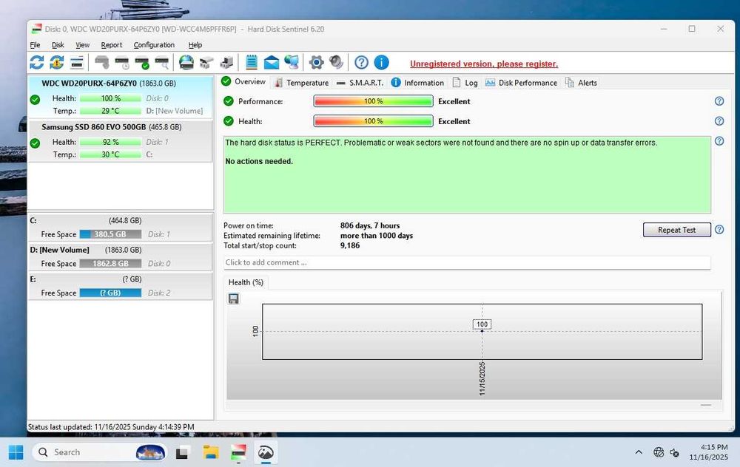The width and height of the screenshot is (740, 467).
Task: Select the WDC WD20PURX-64P6ZY0 disk entry
Action: [x=121, y=97]
